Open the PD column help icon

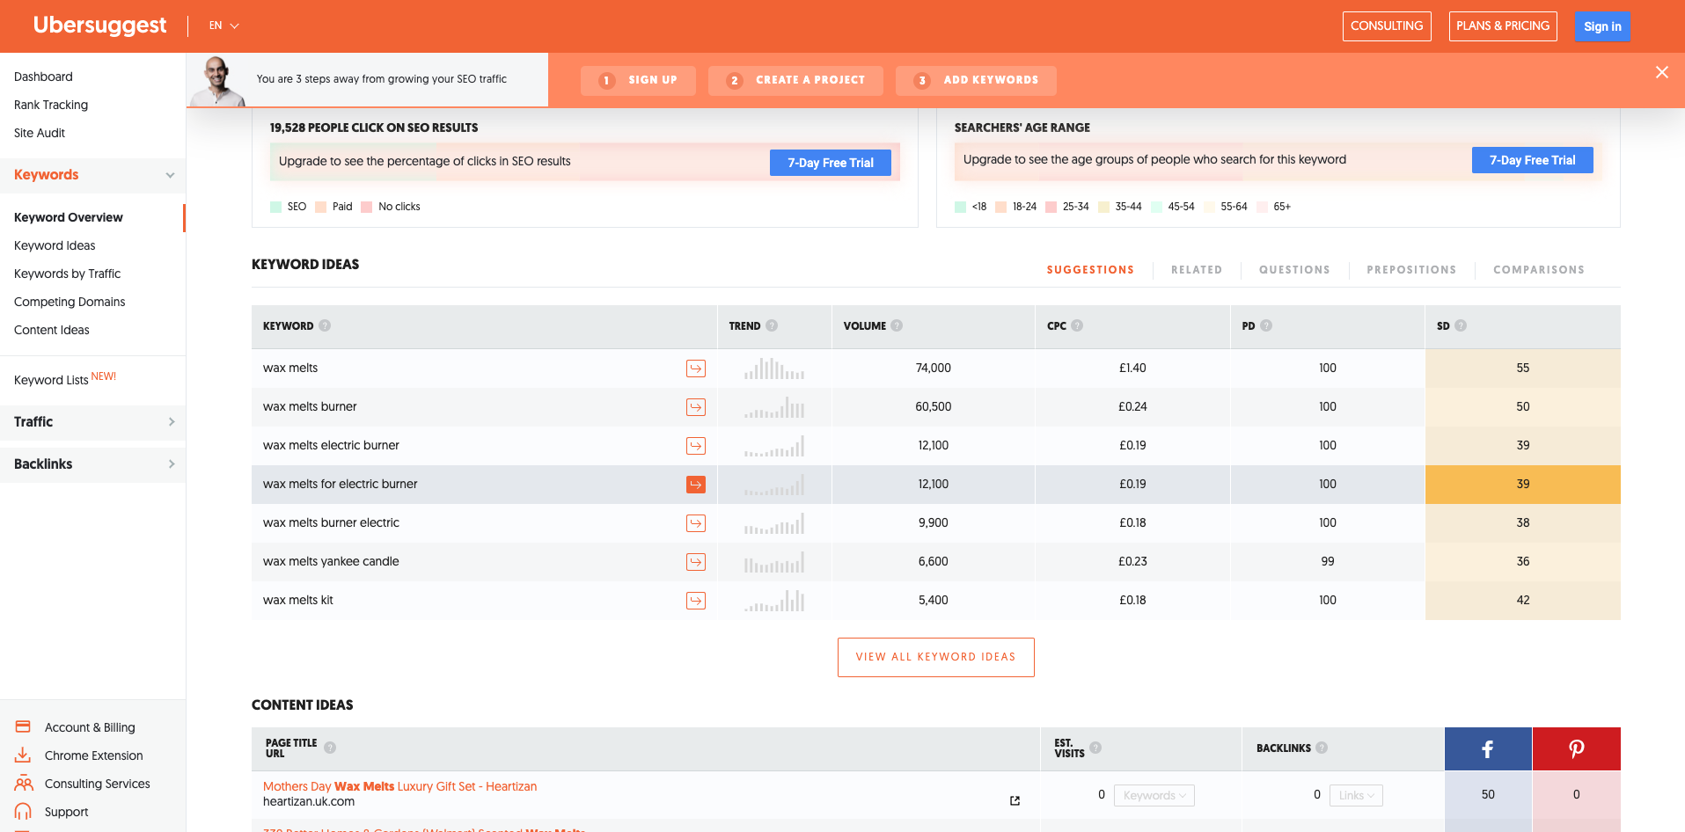[x=1266, y=325]
